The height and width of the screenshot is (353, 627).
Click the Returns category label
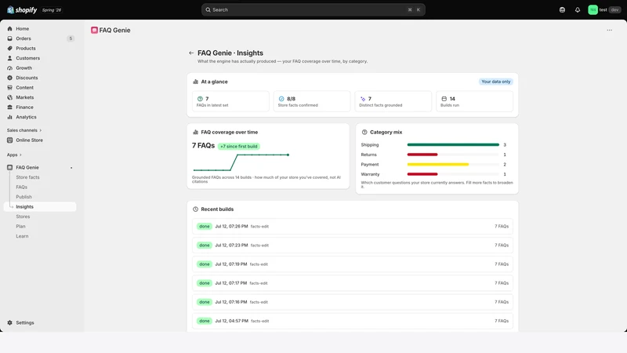(368, 155)
